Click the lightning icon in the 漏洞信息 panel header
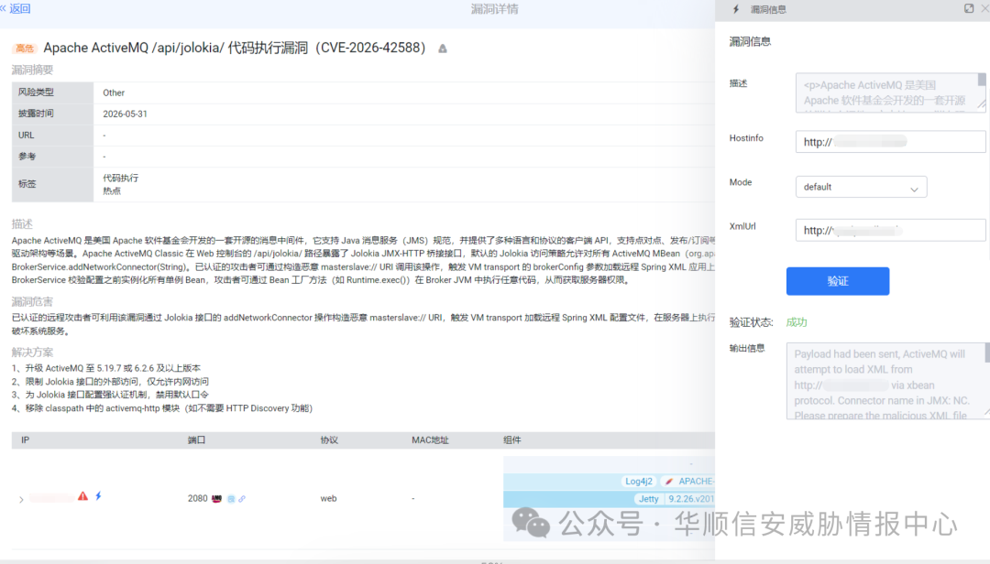 point(735,9)
